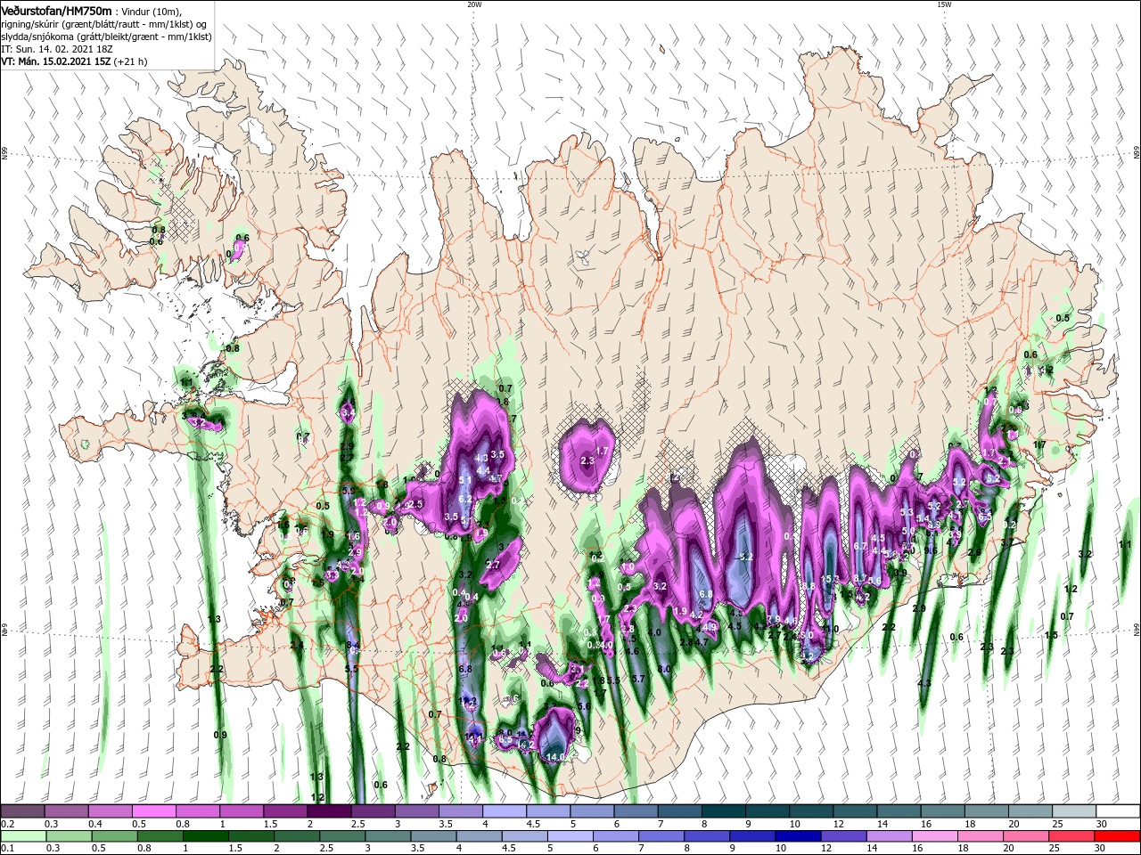Click the 3 swatch on the snow scale
The height and width of the screenshot is (855, 1141).
tap(417, 810)
